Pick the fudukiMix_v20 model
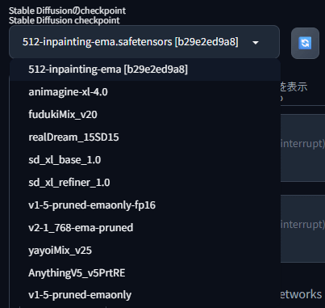Viewport: 325px width, 308px height. click(145, 115)
